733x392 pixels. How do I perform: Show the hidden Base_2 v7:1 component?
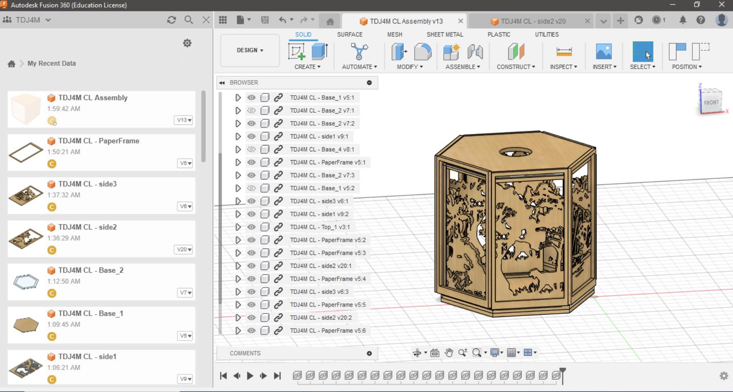tap(251, 111)
